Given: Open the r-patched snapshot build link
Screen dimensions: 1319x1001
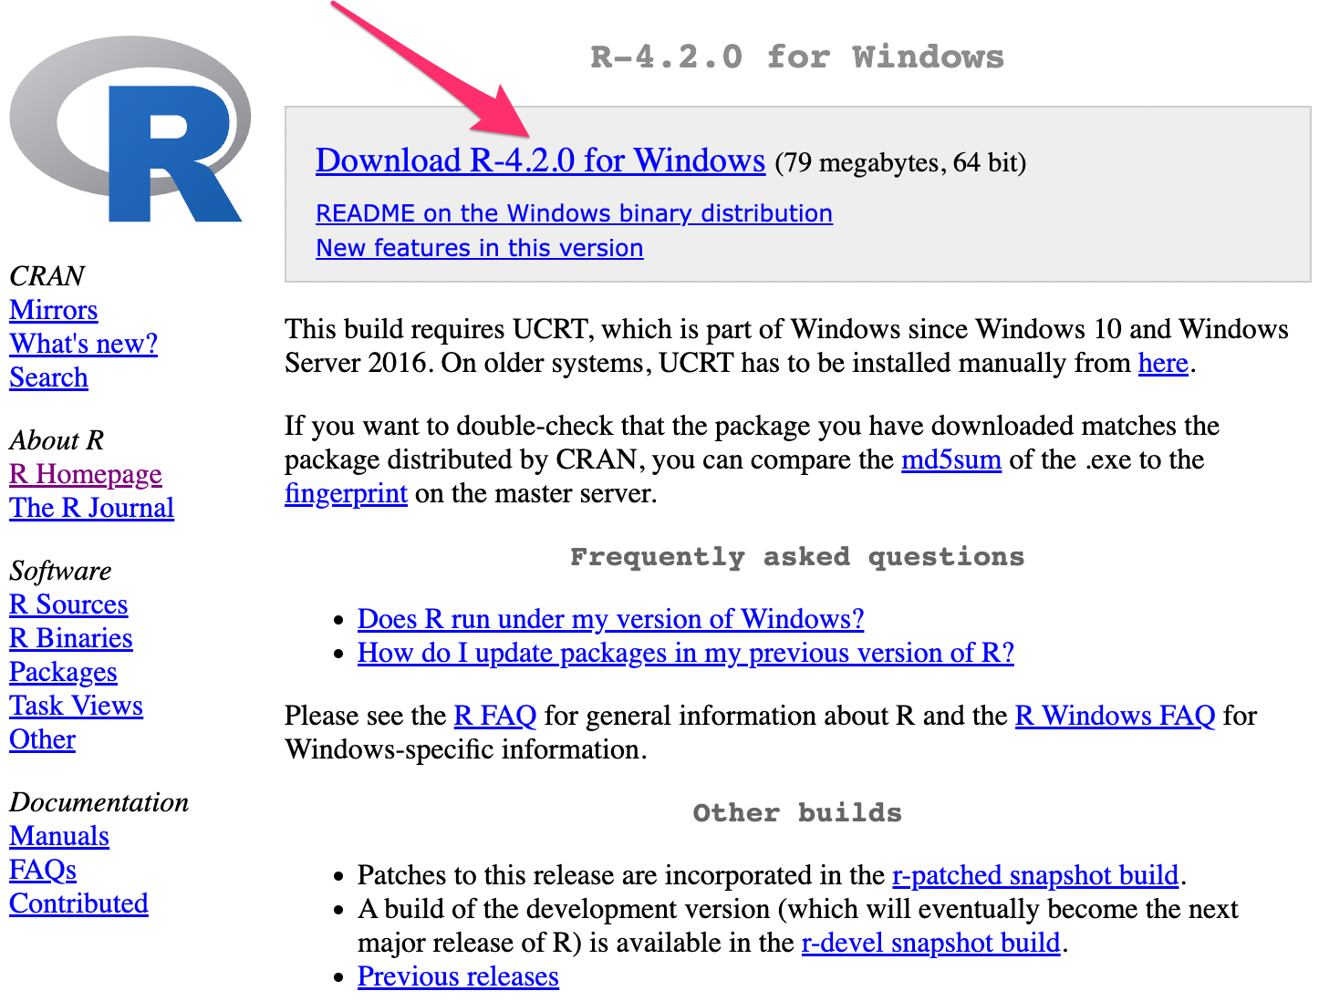Looking at the screenshot, I should tap(1034, 875).
